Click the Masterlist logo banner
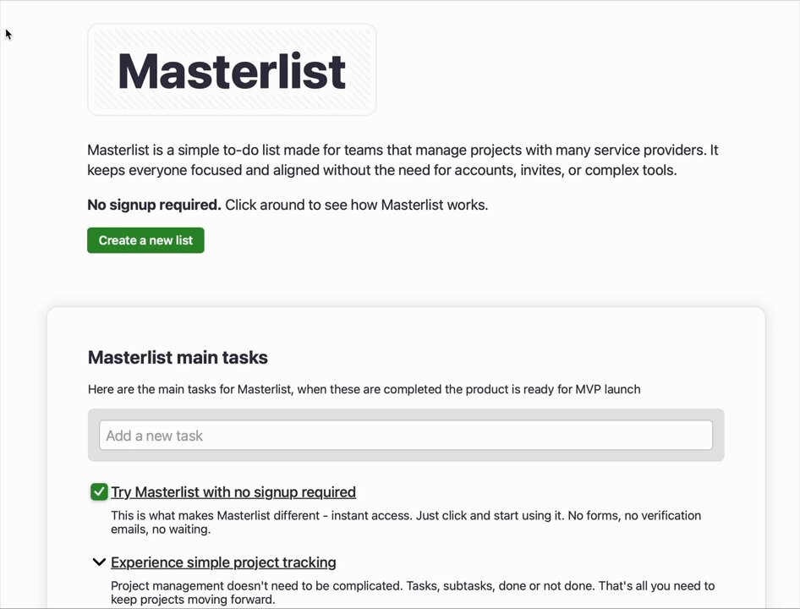 click(233, 70)
